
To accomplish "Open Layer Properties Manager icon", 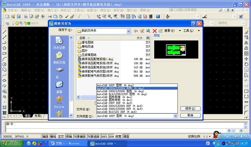I will (7, 23).
